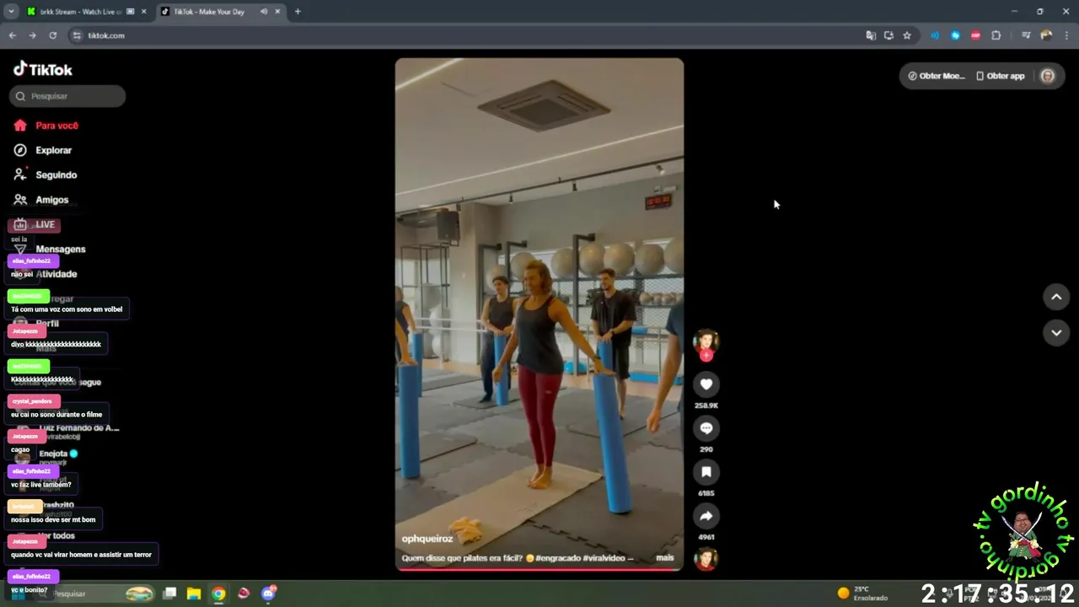1079x607 pixels.
Task: Click the Obter app button
Action: click(x=1000, y=76)
